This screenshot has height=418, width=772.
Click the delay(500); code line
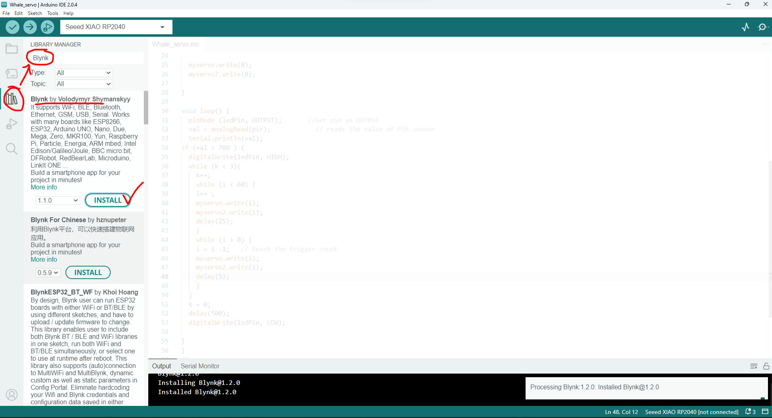[x=209, y=314]
